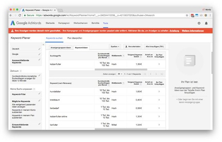Add kratzbaum to plan via arrow icon

[159, 100]
